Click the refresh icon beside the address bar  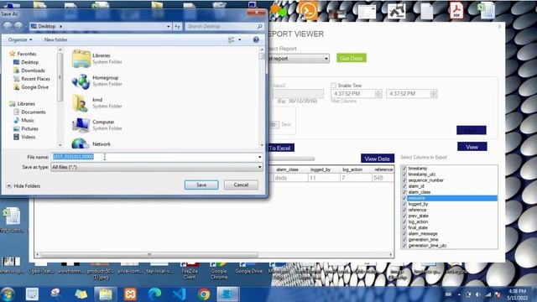177,26
